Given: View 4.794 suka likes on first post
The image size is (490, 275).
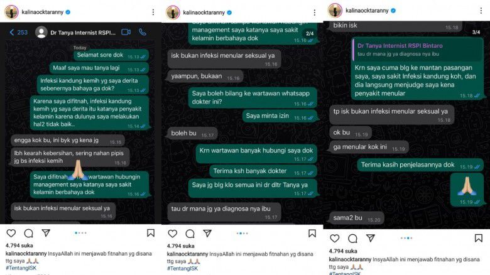Looking at the screenshot, I should pos(19,245).
